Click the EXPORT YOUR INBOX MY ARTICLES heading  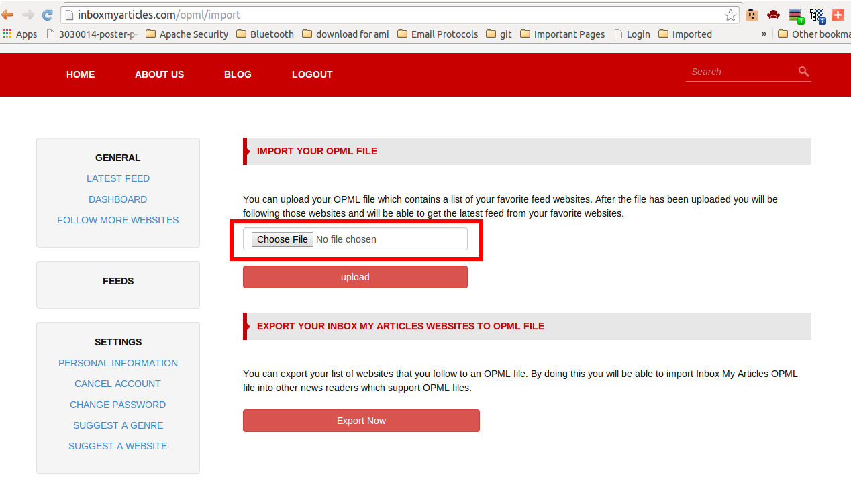[401, 326]
